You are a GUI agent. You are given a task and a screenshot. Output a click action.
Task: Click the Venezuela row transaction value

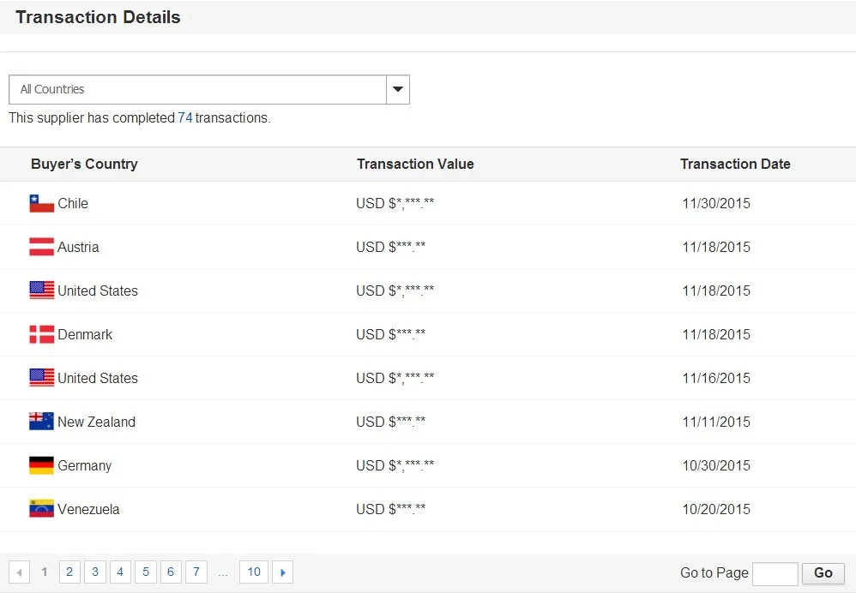(391, 509)
